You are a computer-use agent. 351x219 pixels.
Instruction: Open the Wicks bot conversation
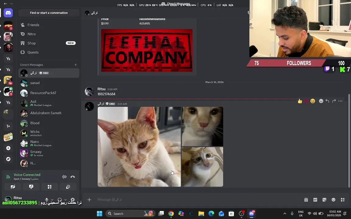[x=49, y=133]
